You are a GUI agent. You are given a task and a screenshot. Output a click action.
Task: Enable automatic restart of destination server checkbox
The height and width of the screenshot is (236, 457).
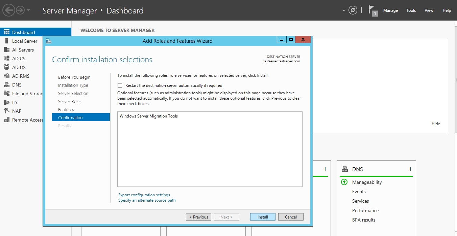[x=120, y=86]
